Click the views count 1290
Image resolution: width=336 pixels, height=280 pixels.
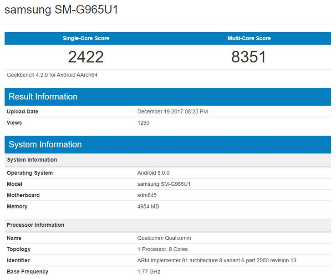pyautogui.click(x=143, y=123)
